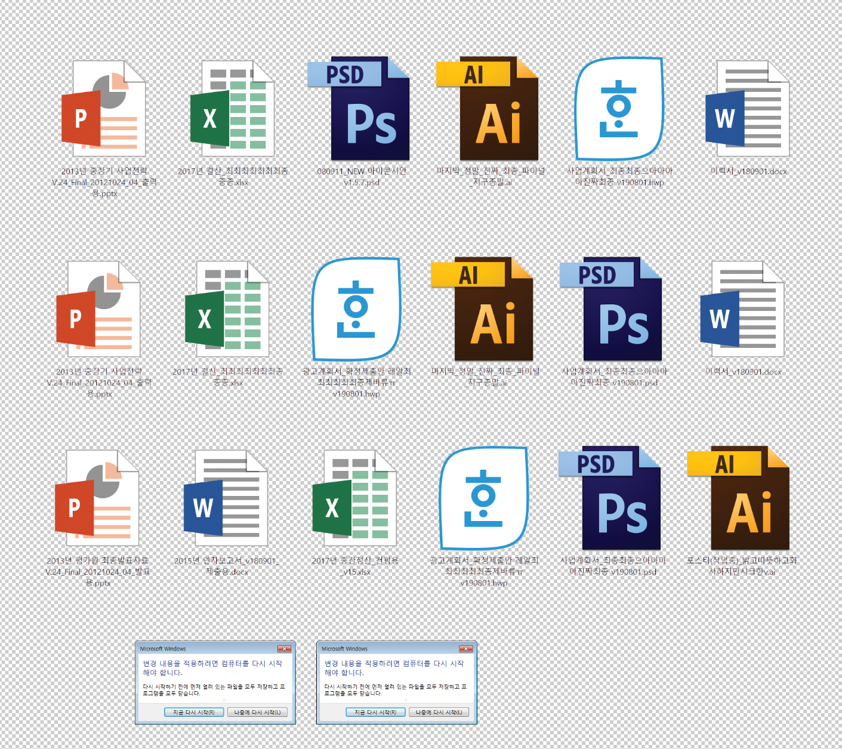
Task: Select top-row 2017년 결산 .xlsx Excel icon
Action: [232, 109]
